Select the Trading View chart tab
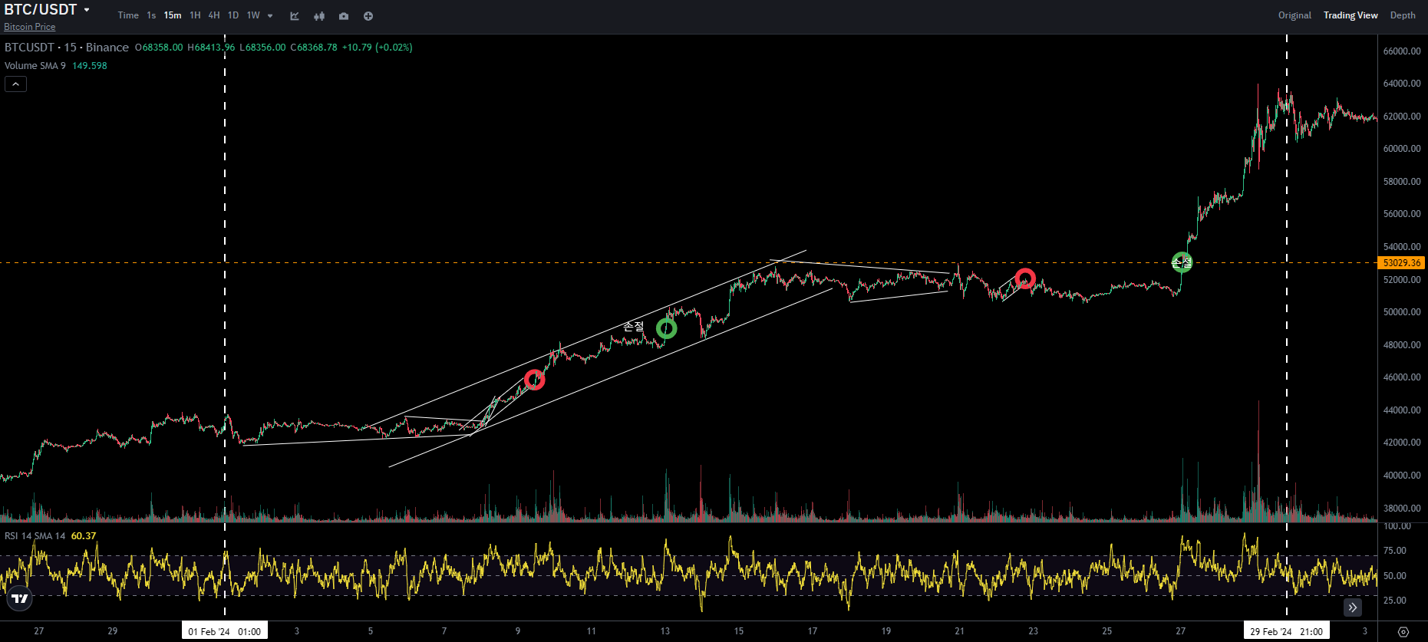This screenshot has width=1428, height=642. (x=1350, y=15)
